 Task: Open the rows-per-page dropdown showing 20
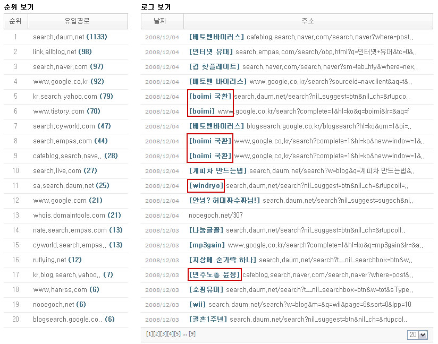[418, 334]
